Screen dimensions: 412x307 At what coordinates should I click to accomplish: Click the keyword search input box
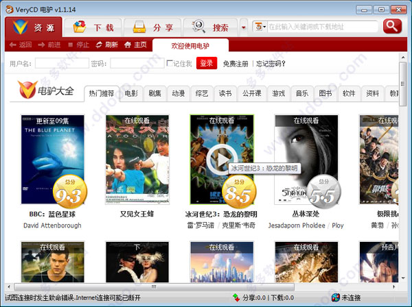(323, 27)
